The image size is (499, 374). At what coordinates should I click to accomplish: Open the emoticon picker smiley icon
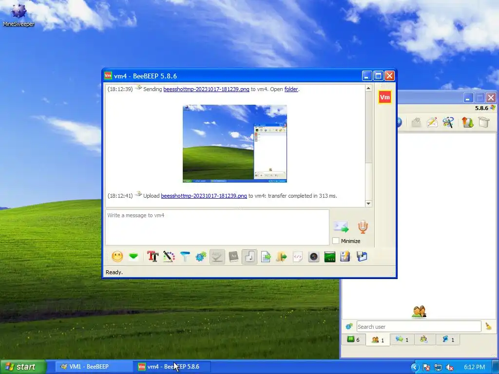click(117, 256)
